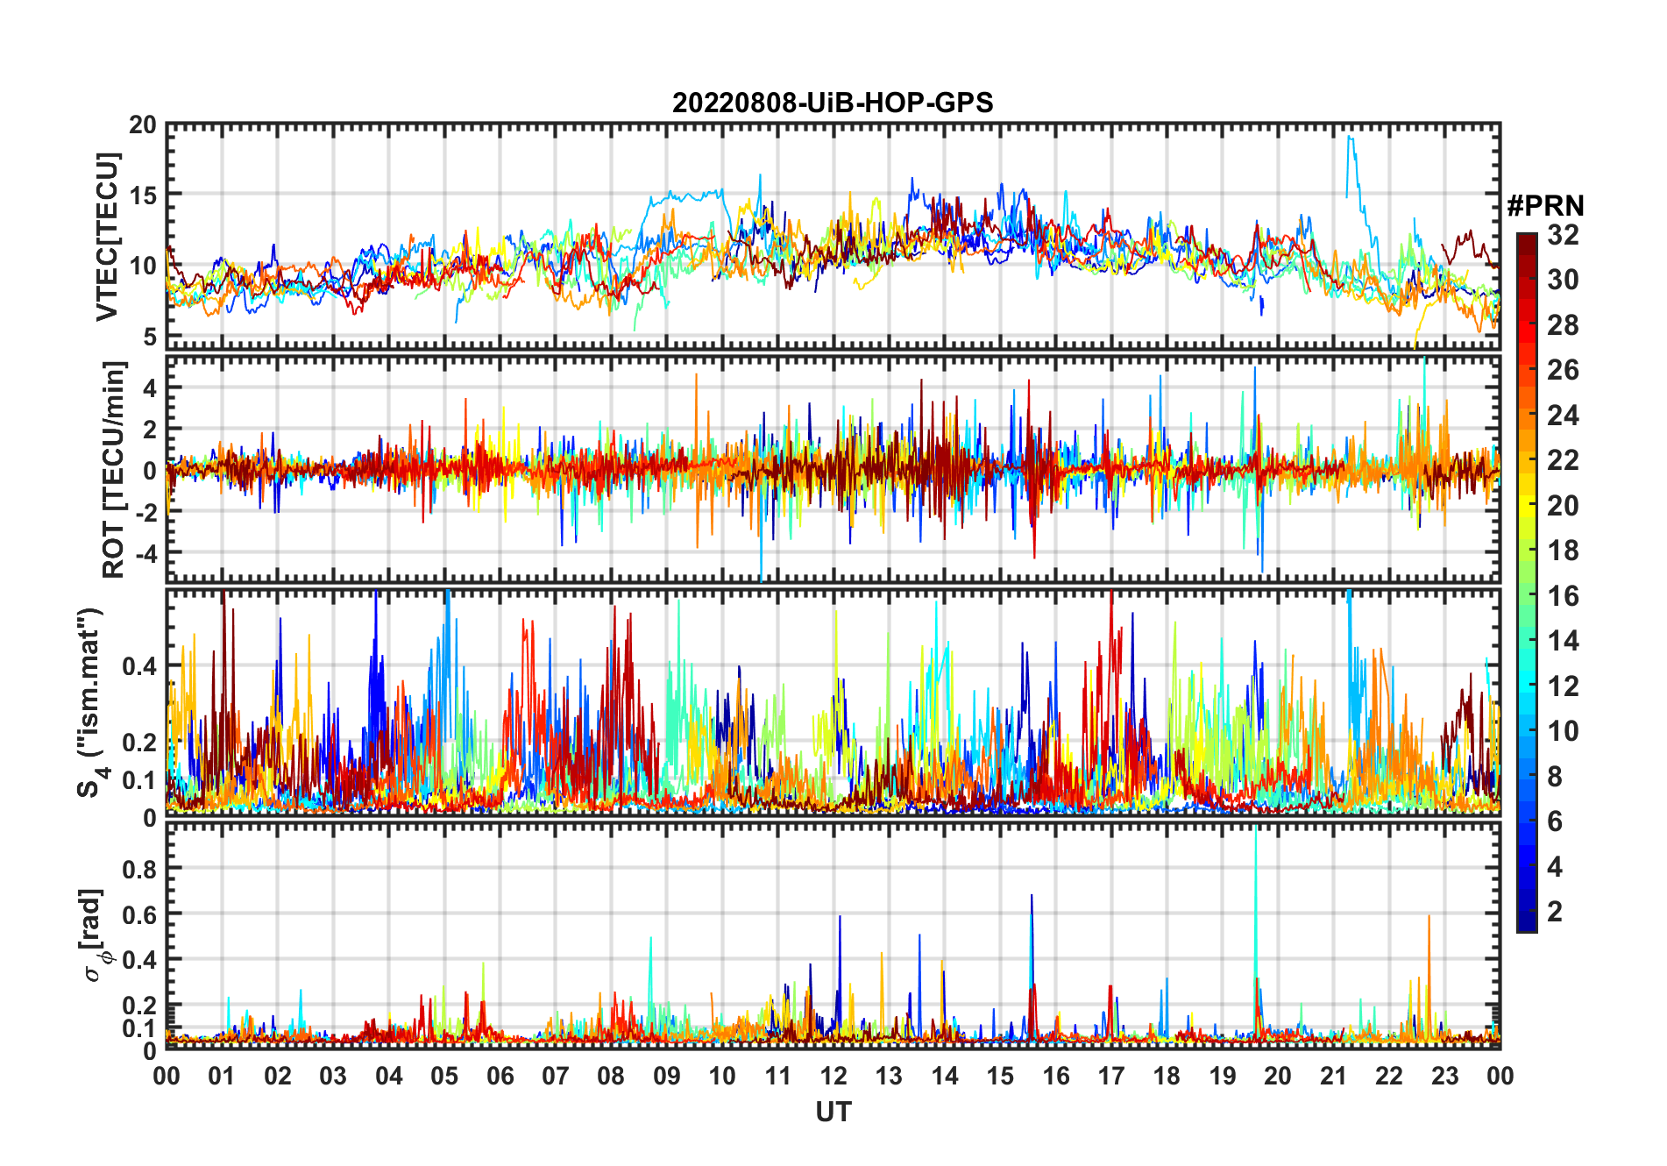
Task: Pick UT axis hour label 15
Action: [x=1000, y=1077]
